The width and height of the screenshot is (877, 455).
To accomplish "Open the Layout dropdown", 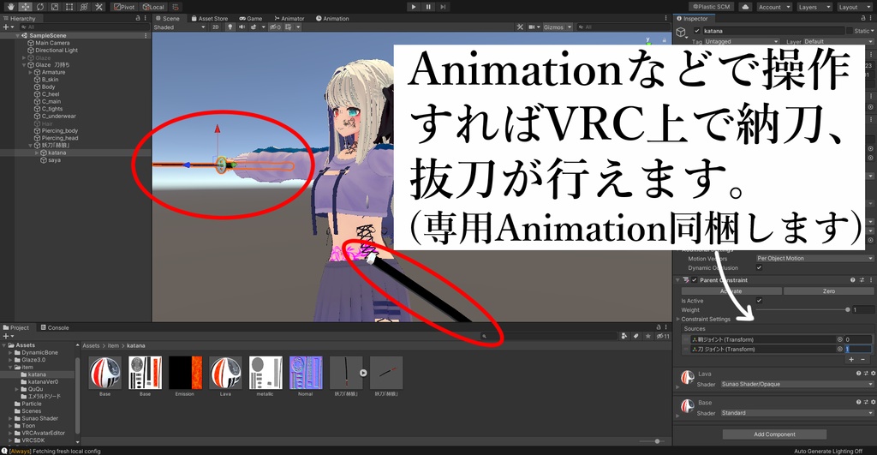I will tap(853, 7).
